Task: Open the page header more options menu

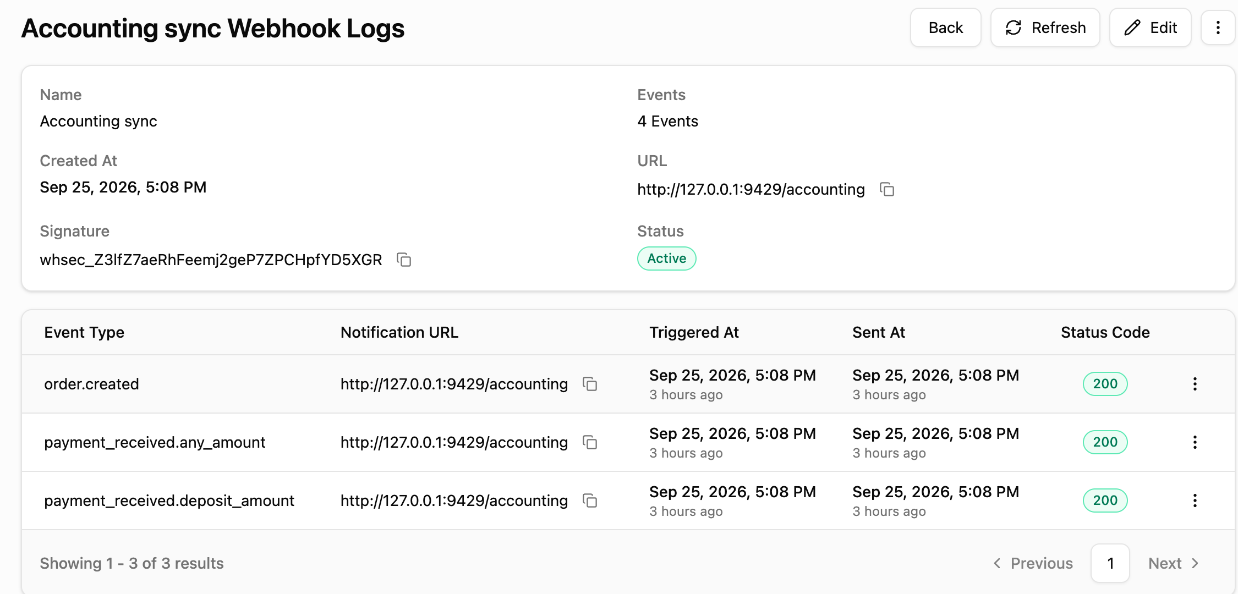Action: pos(1218,28)
